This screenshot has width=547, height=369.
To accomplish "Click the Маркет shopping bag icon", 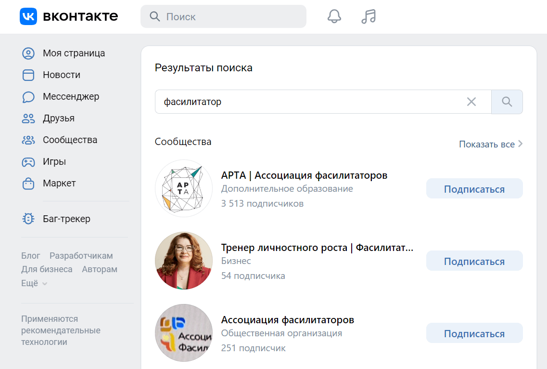I will [28, 184].
